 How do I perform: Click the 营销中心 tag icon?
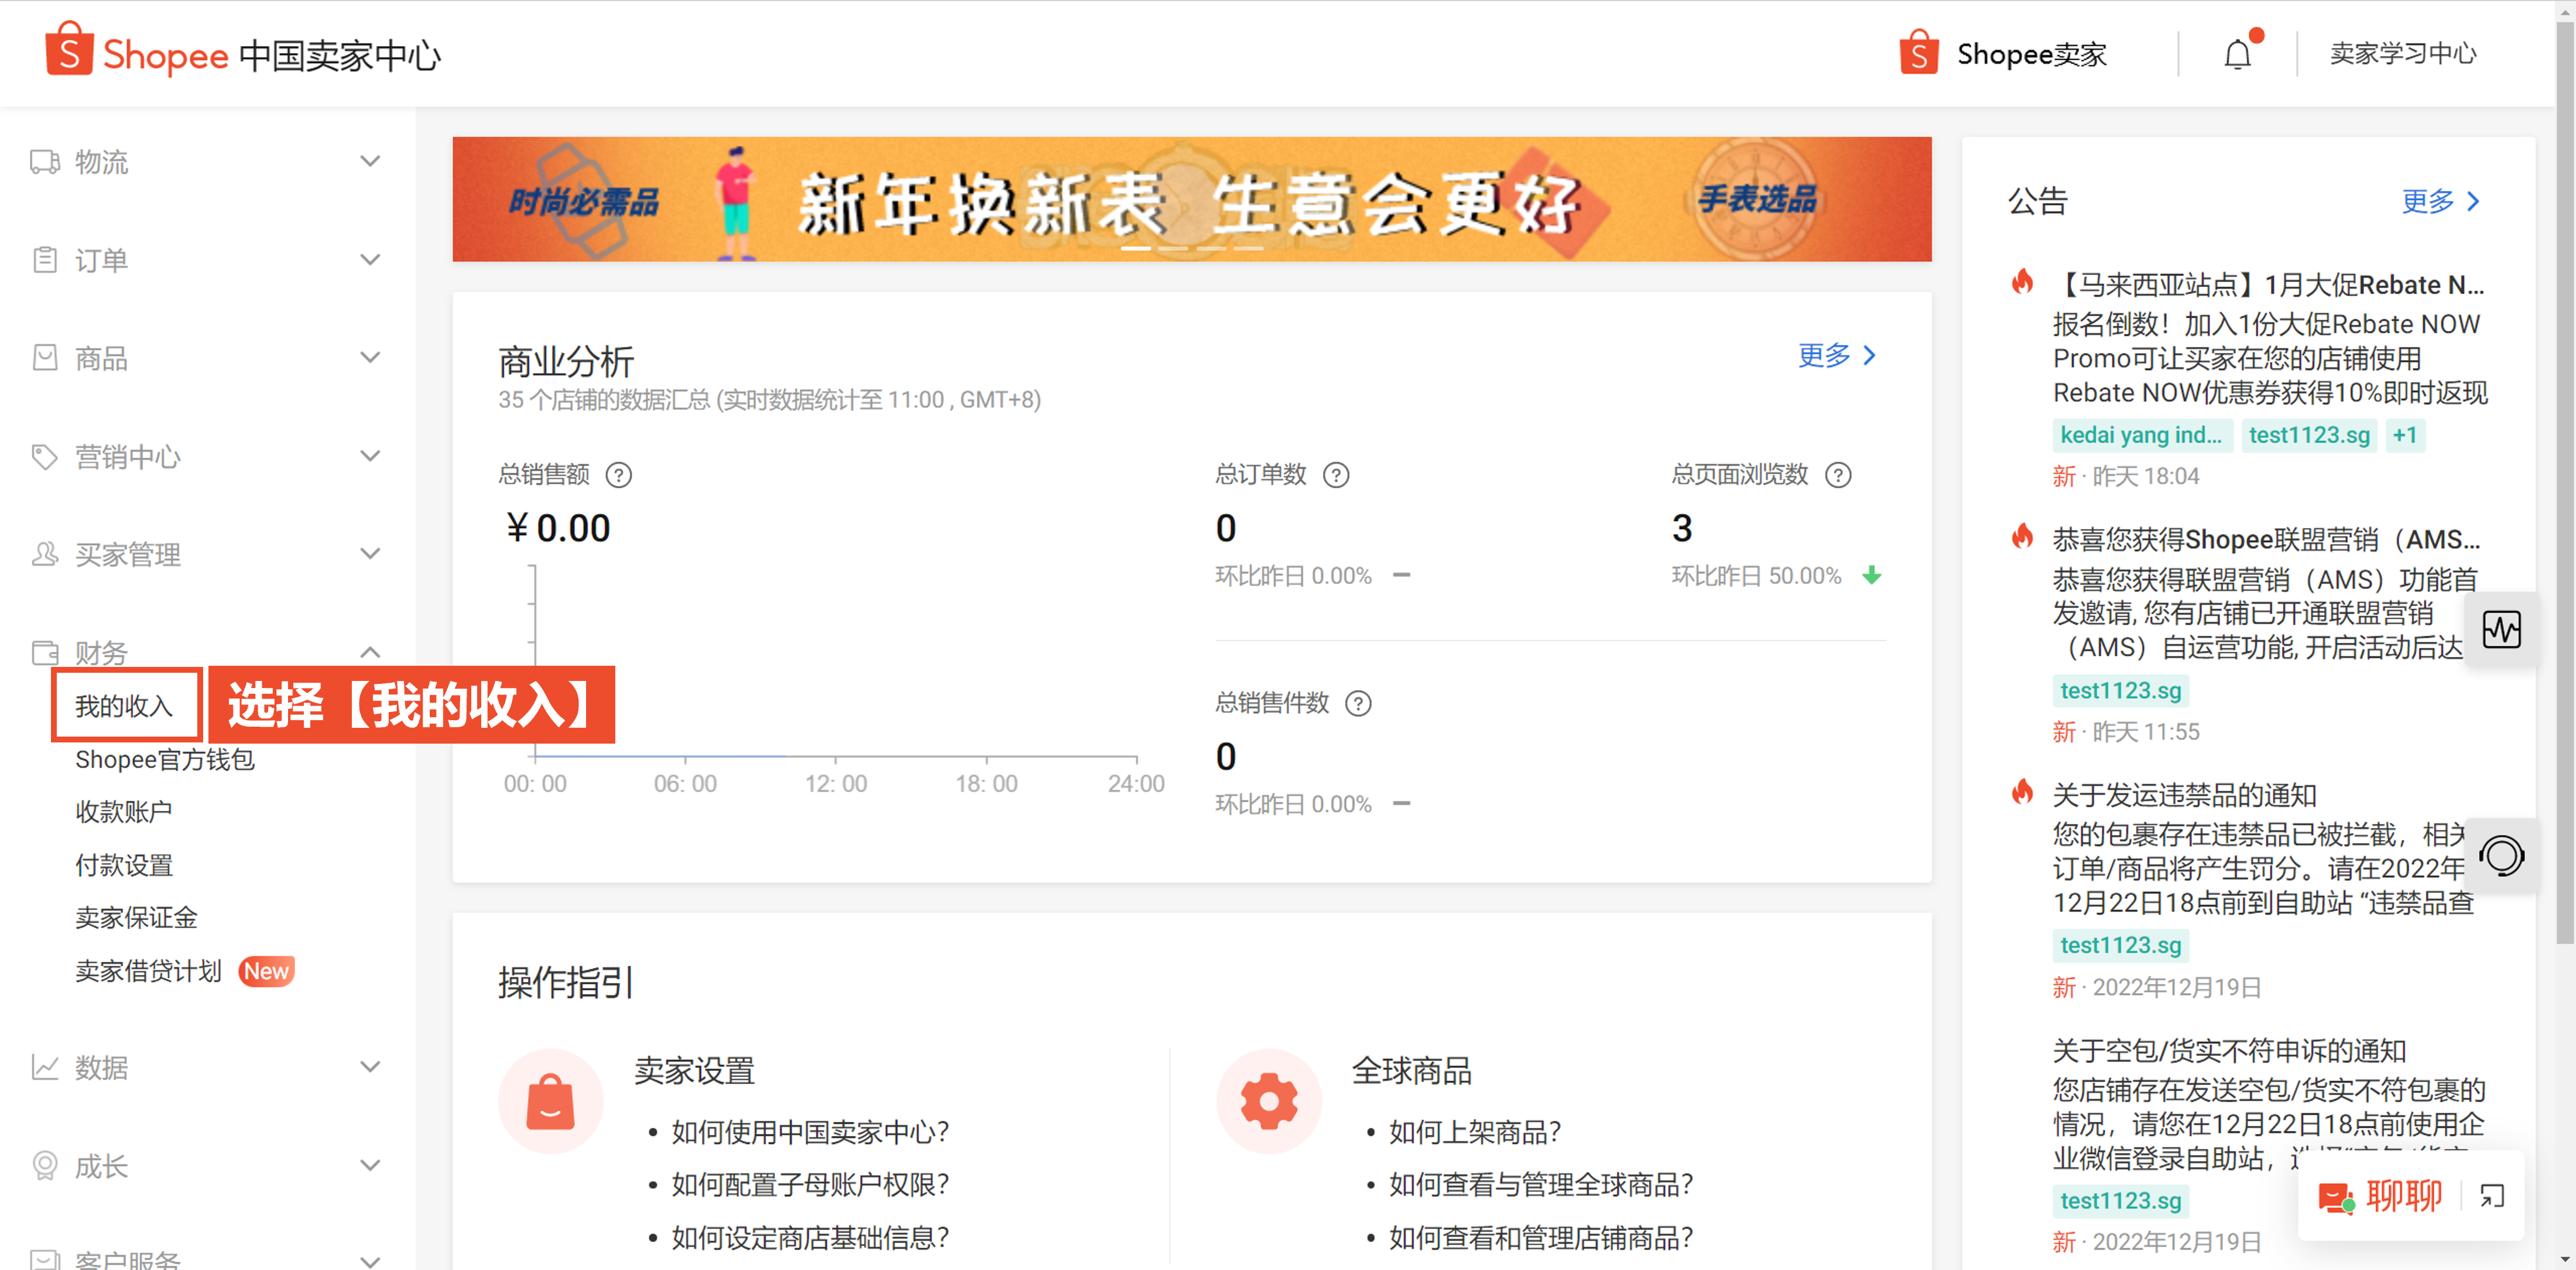click(x=45, y=457)
